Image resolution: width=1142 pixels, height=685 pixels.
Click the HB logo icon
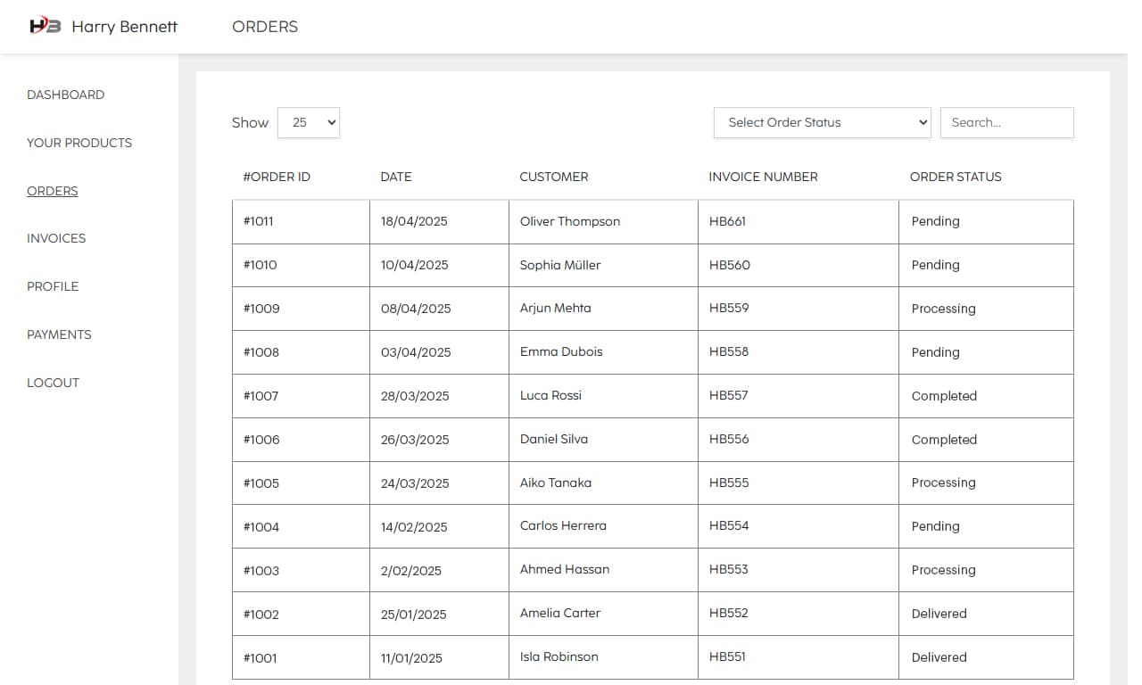(x=45, y=26)
